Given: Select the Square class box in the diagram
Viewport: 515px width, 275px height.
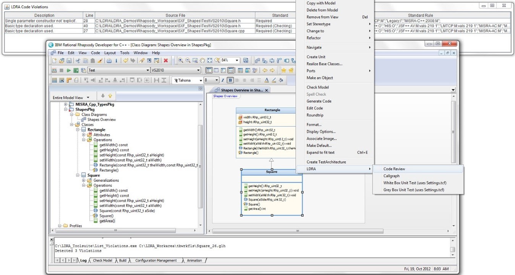Looking at the screenshot, I should tap(272, 192).
